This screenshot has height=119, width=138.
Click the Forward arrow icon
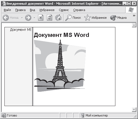click(28, 18)
